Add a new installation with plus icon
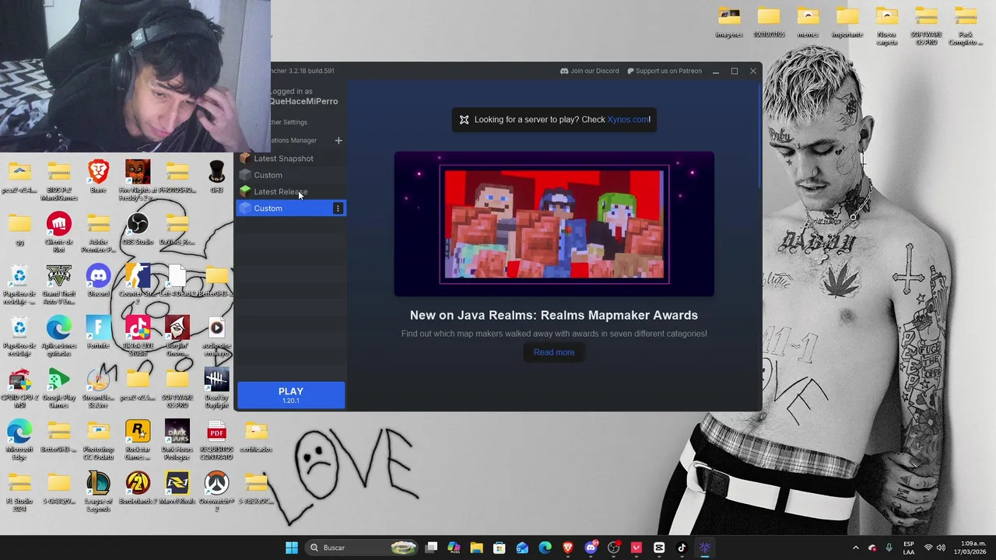 tap(338, 141)
